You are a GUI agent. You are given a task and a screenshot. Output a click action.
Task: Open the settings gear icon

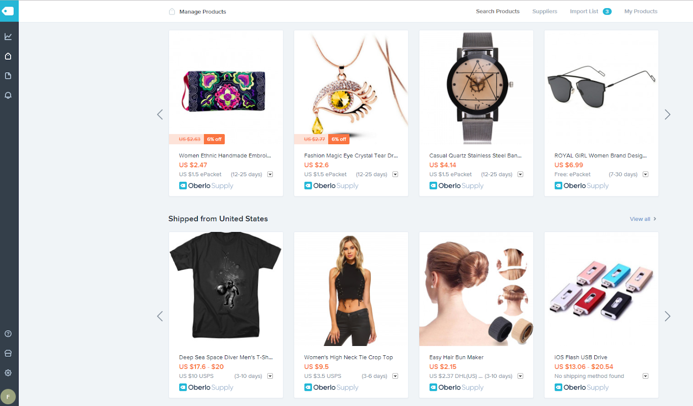click(8, 373)
